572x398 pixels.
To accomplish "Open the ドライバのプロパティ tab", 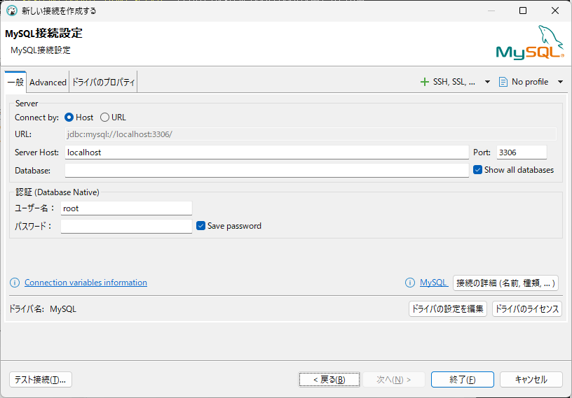I will point(103,83).
